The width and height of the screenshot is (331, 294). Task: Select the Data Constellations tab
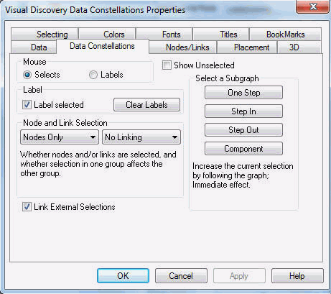(x=103, y=46)
